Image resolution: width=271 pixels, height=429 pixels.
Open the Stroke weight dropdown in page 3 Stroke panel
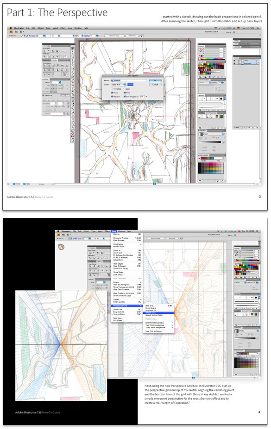click(x=60, y=82)
